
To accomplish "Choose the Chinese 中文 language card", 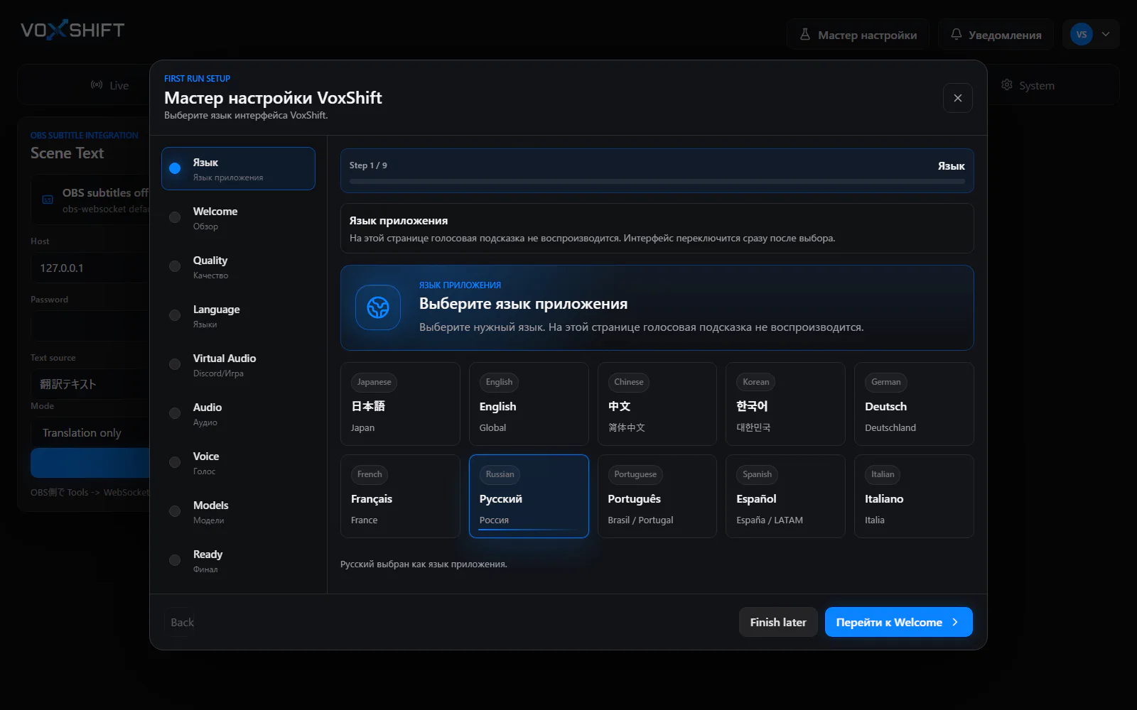I will (x=657, y=404).
